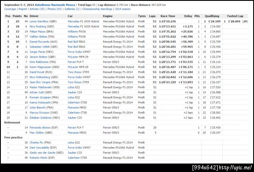This screenshot has height=172, width=254.
Task: Open Max Chilton driver link
Action: pos(37,133)
